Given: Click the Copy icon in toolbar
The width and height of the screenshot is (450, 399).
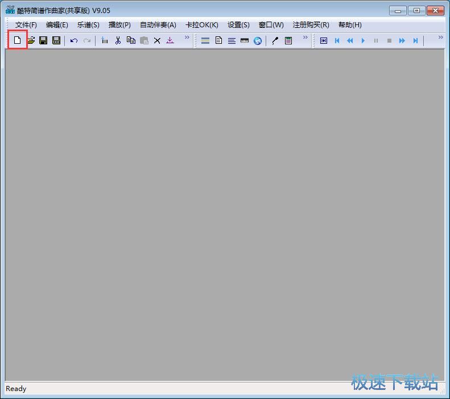Looking at the screenshot, I should [131, 40].
